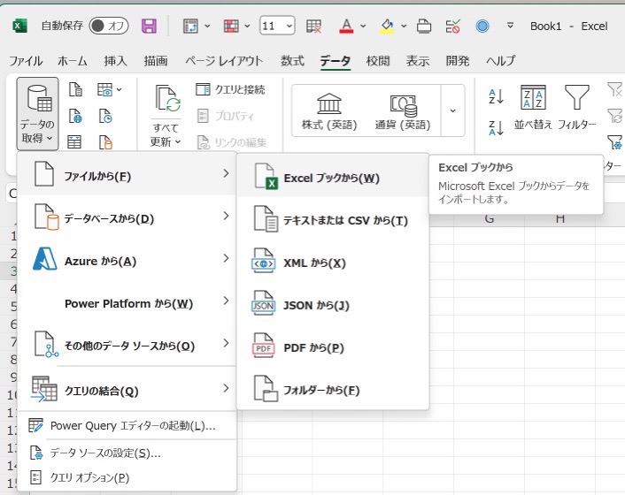The height and width of the screenshot is (495, 625).
Task: Choose フォルダーから(F)
Action: pyautogui.click(x=333, y=390)
